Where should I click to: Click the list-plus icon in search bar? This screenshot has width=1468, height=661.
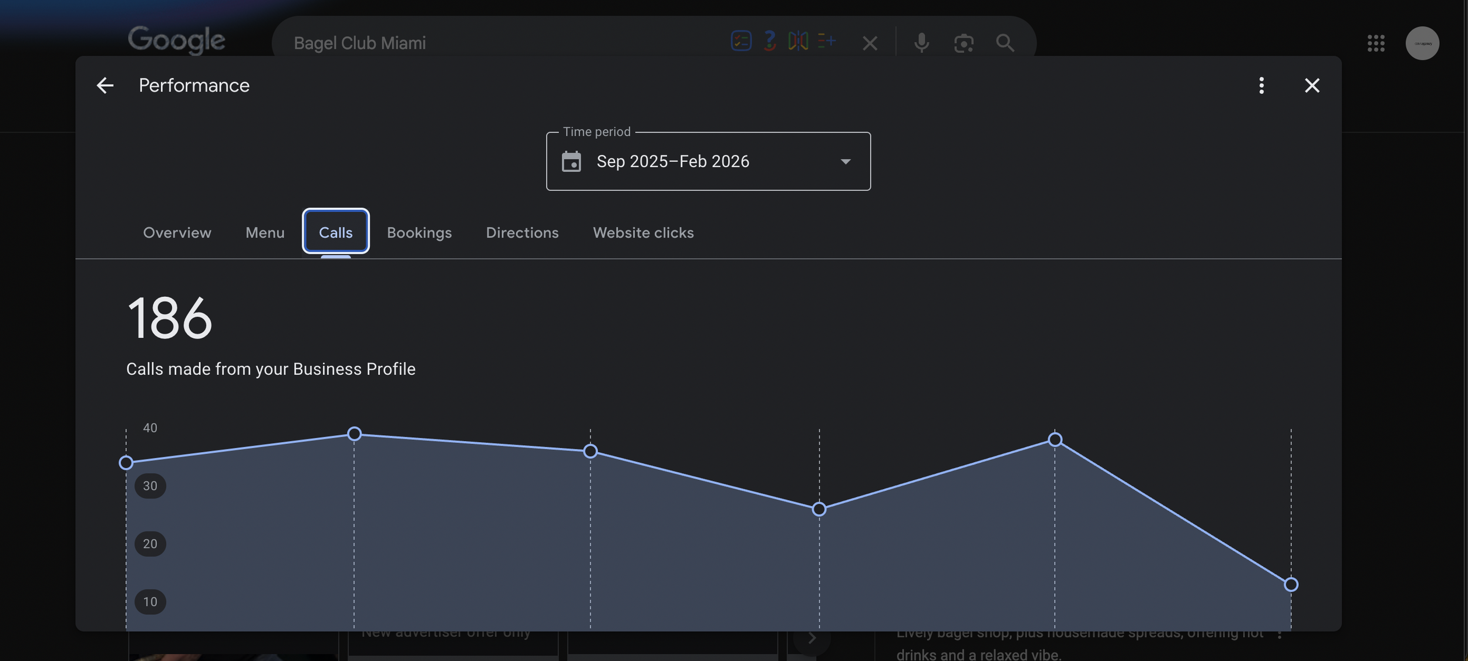tap(826, 41)
